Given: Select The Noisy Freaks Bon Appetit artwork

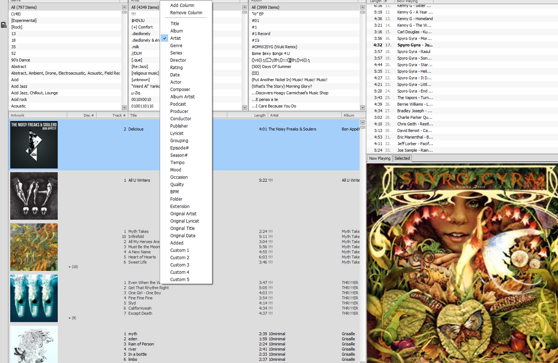Looking at the screenshot, I should 34,145.
